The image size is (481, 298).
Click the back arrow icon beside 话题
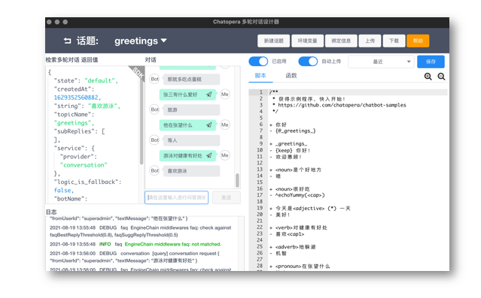pyautogui.click(x=68, y=41)
